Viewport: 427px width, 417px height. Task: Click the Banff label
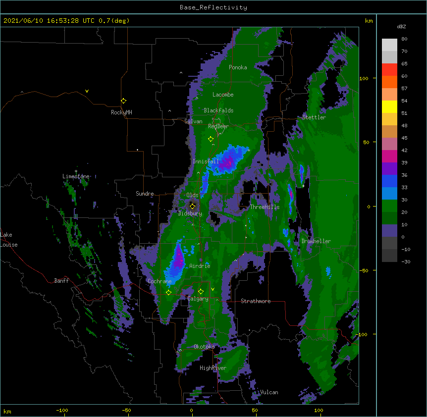point(61,281)
